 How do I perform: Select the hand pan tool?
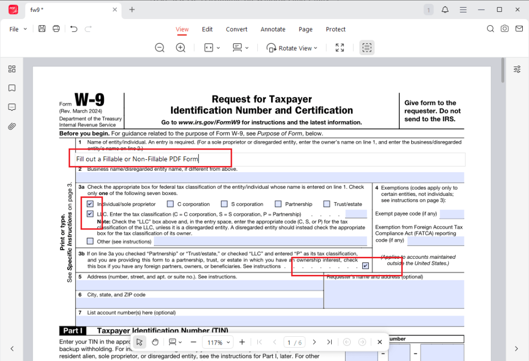[x=155, y=342]
